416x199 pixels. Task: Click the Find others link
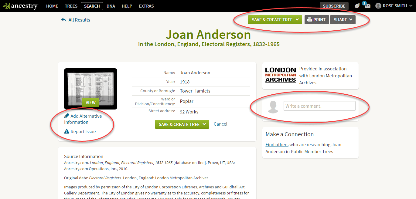(277, 145)
